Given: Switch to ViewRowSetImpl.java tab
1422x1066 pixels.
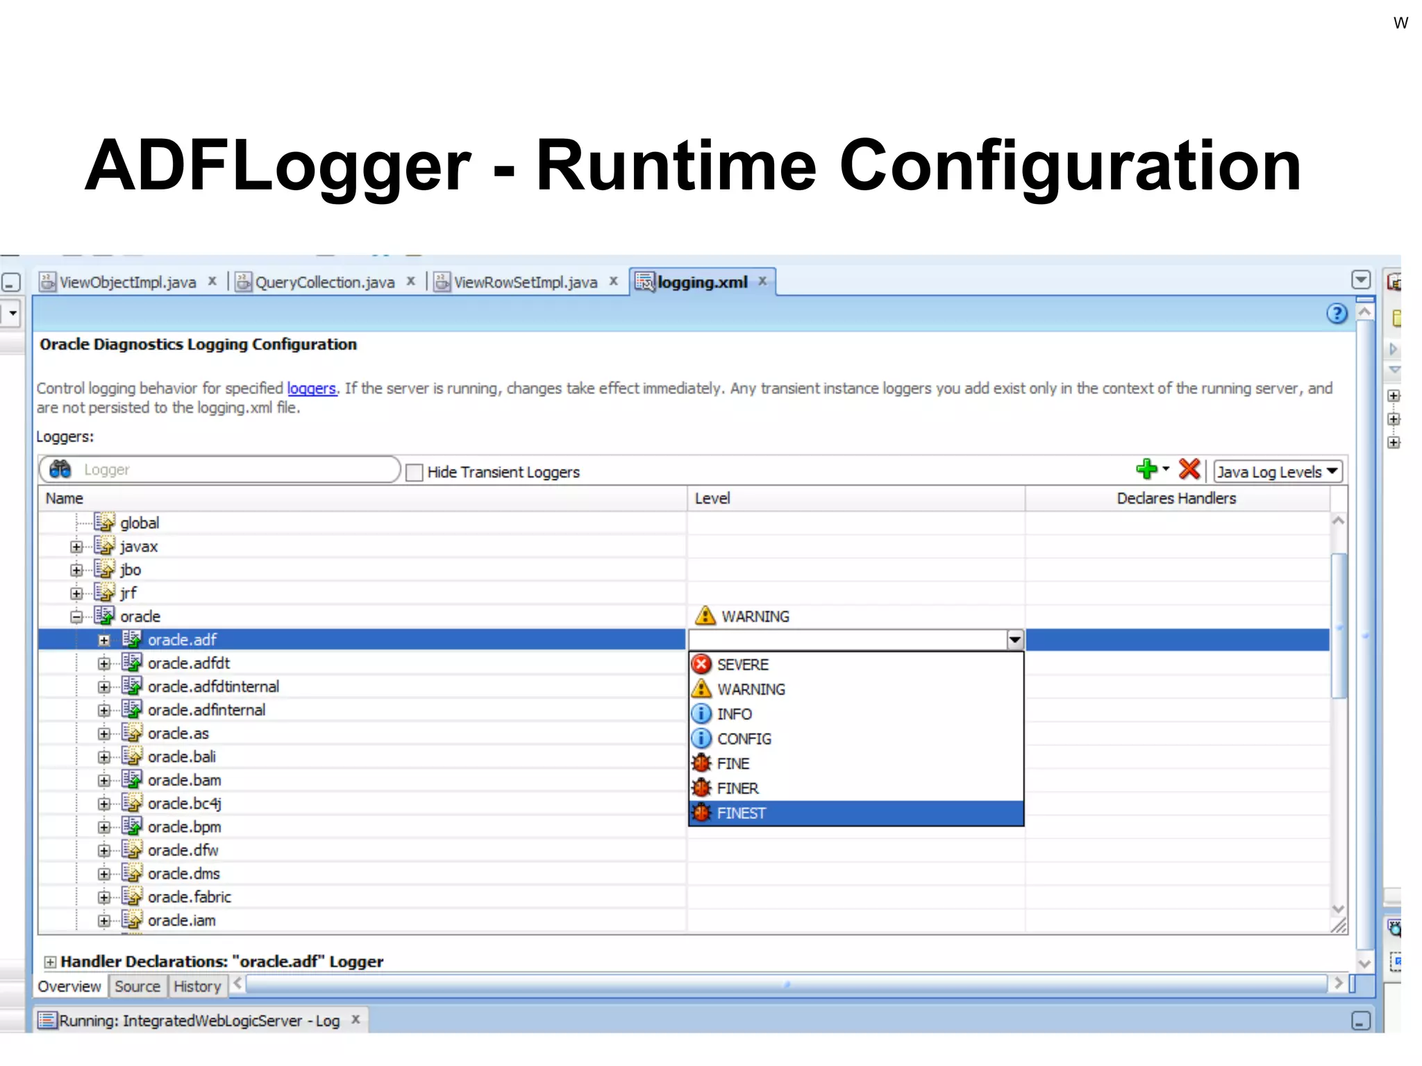Looking at the screenshot, I should pyautogui.click(x=526, y=282).
